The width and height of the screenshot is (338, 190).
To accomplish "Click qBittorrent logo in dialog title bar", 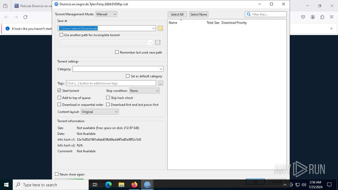I will point(56,4).
